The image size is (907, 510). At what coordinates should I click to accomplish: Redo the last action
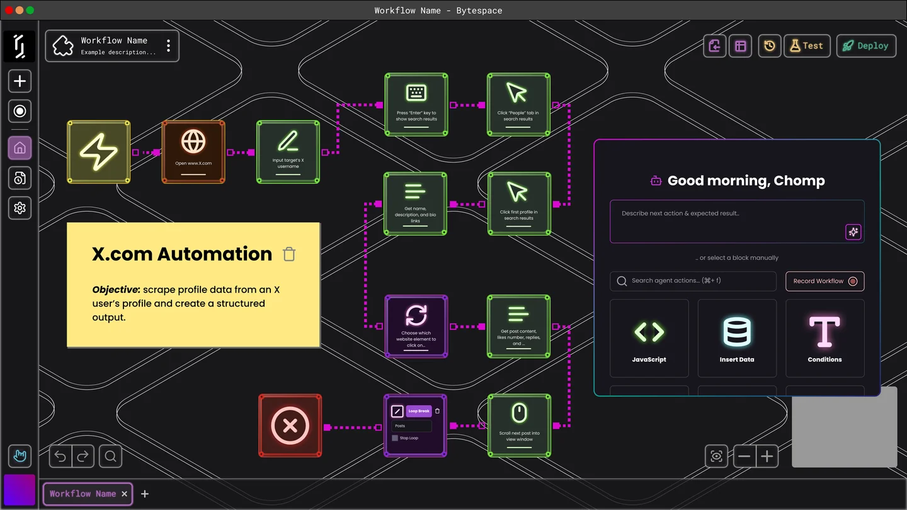(83, 456)
